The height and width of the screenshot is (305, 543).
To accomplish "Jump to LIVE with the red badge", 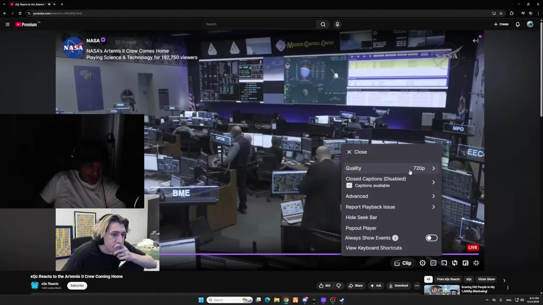I will click(x=473, y=247).
